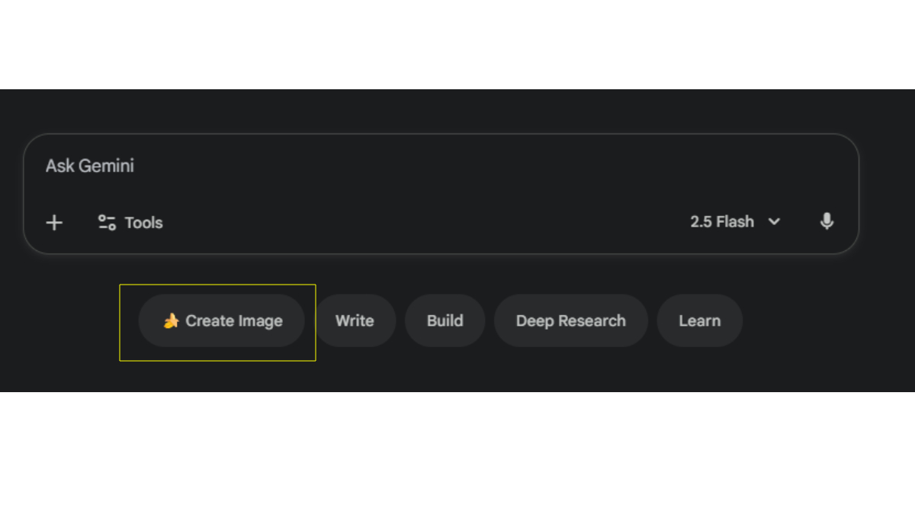Activate the microphone voice input

click(827, 222)
